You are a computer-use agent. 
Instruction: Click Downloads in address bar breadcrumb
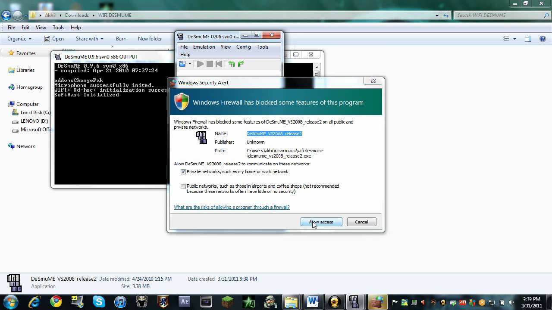coord(77,15)
